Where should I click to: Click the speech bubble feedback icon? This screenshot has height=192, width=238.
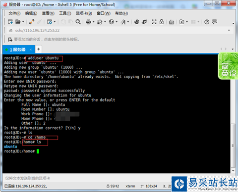(214, 22)
